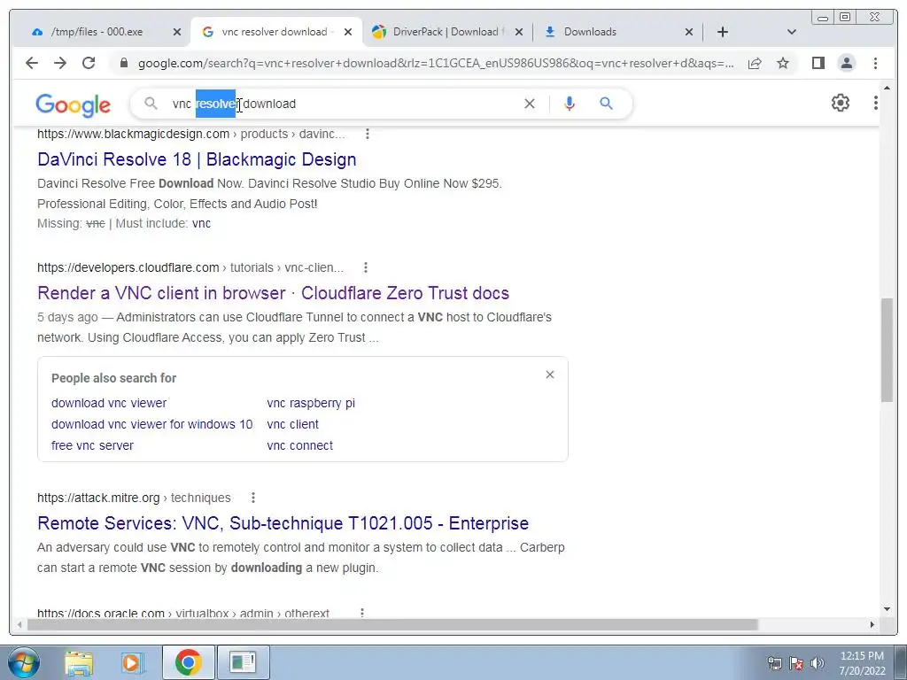Bookmark this tab with star icon

[783, 63]
